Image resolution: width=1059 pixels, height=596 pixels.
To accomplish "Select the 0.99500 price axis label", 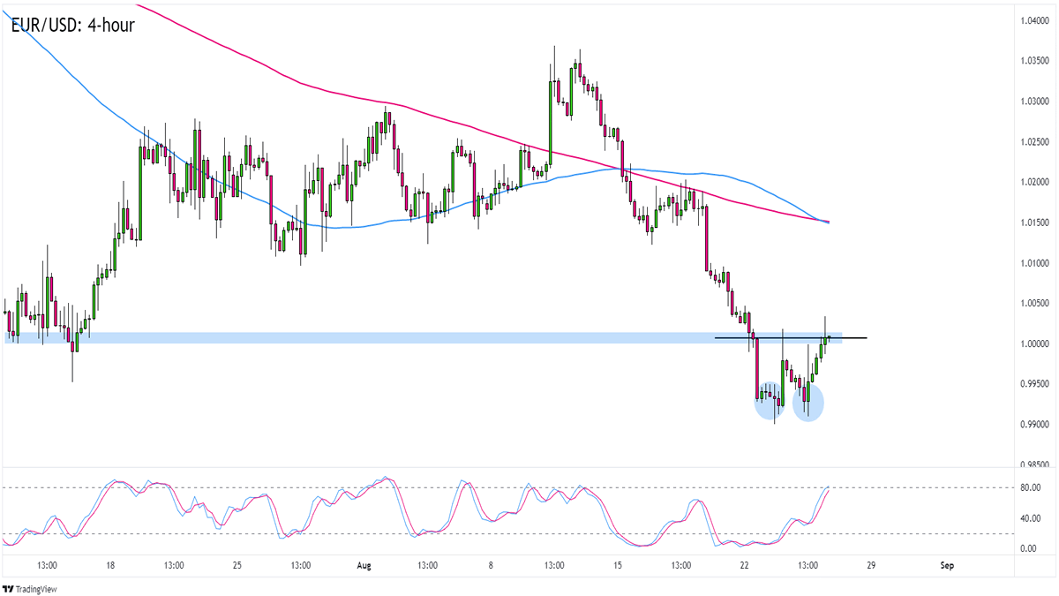I will [1034, 384].
